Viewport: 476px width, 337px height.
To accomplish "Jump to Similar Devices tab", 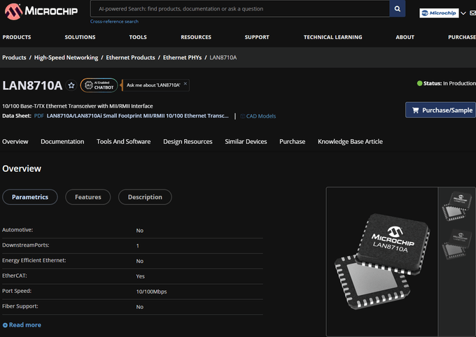I will 246,142.
